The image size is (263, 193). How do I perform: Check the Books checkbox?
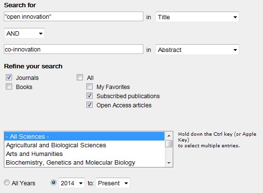point(9,87)
